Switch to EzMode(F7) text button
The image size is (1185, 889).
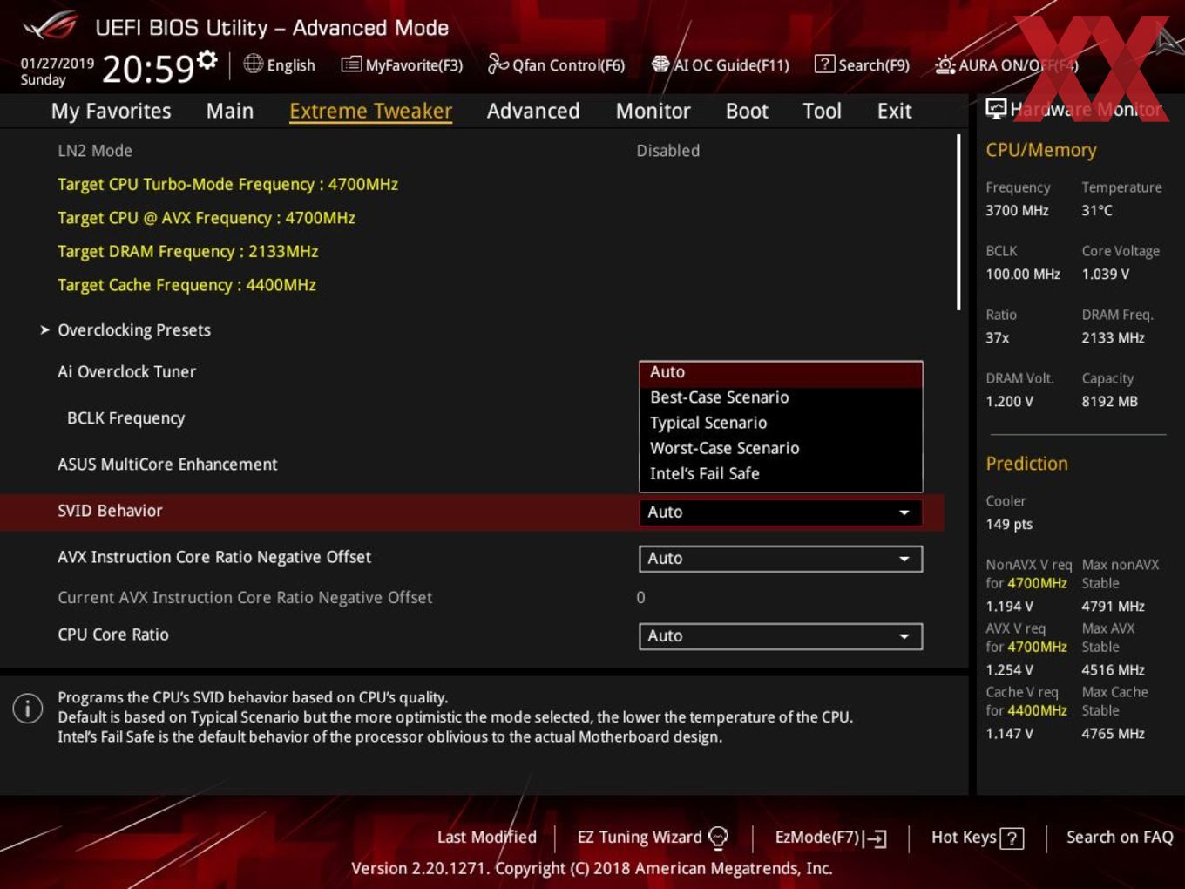coord(817,838)
